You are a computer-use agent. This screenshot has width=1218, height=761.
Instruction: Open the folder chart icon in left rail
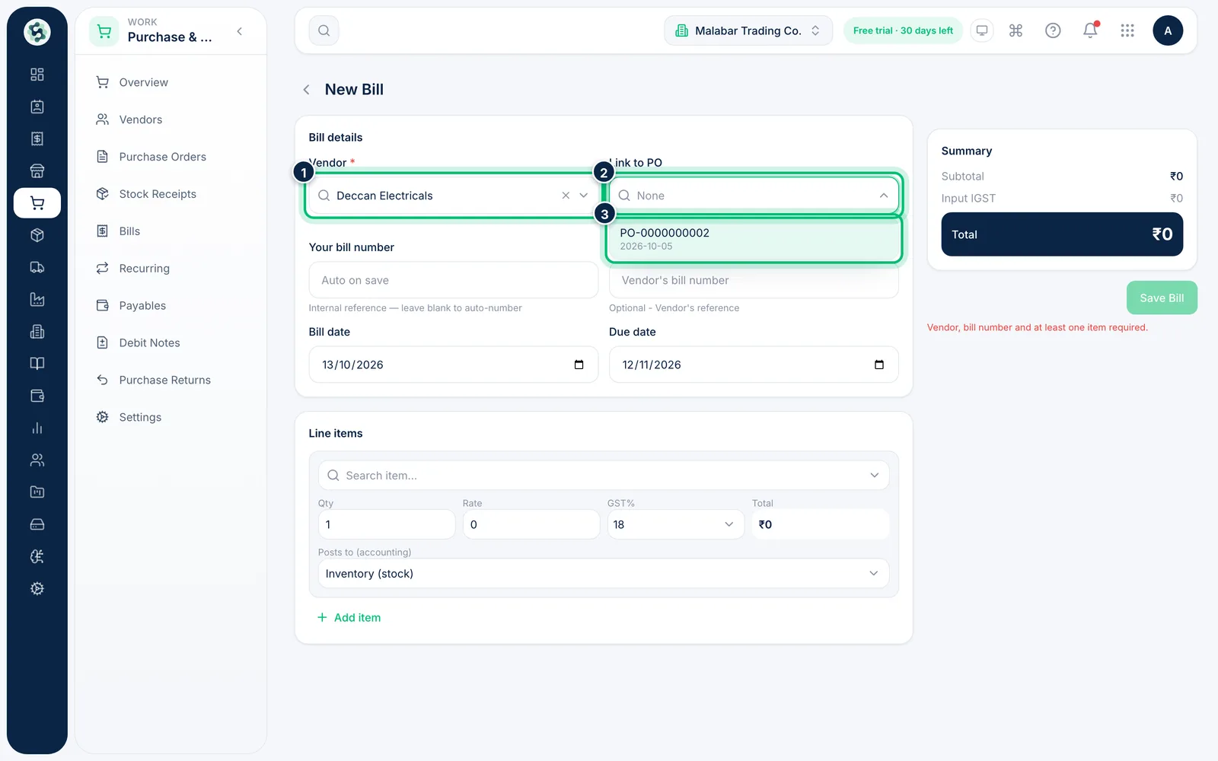coord(37,492)
